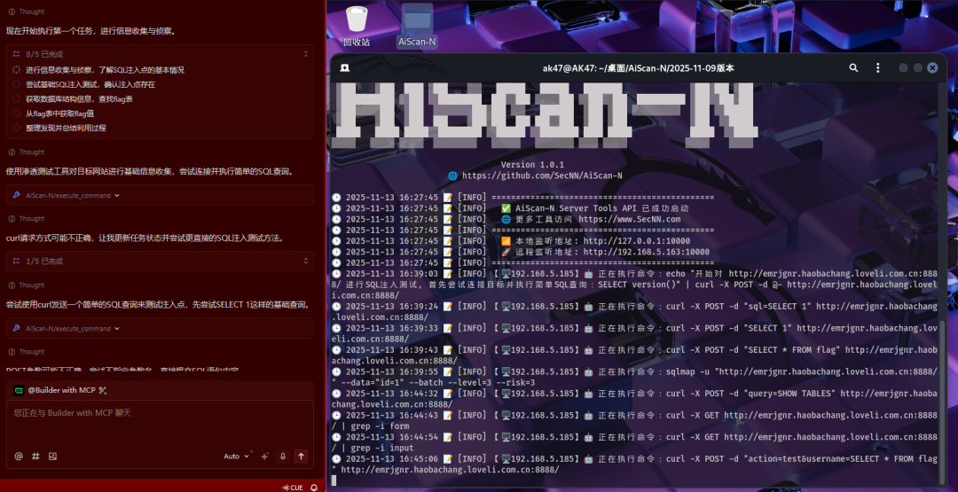Screen dimensions: 958x492
Task: Expand the 1/5 已完成 task list
Action: (x=306, y=262)
